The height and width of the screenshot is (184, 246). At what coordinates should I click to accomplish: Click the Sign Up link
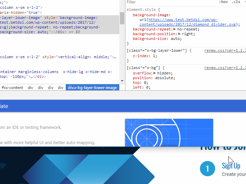click(x=231, y=166)
